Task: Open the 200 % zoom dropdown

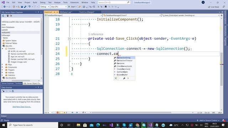Action: [48, 112]
